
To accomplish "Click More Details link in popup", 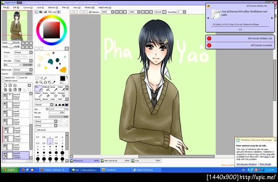I will pos(265,164).
